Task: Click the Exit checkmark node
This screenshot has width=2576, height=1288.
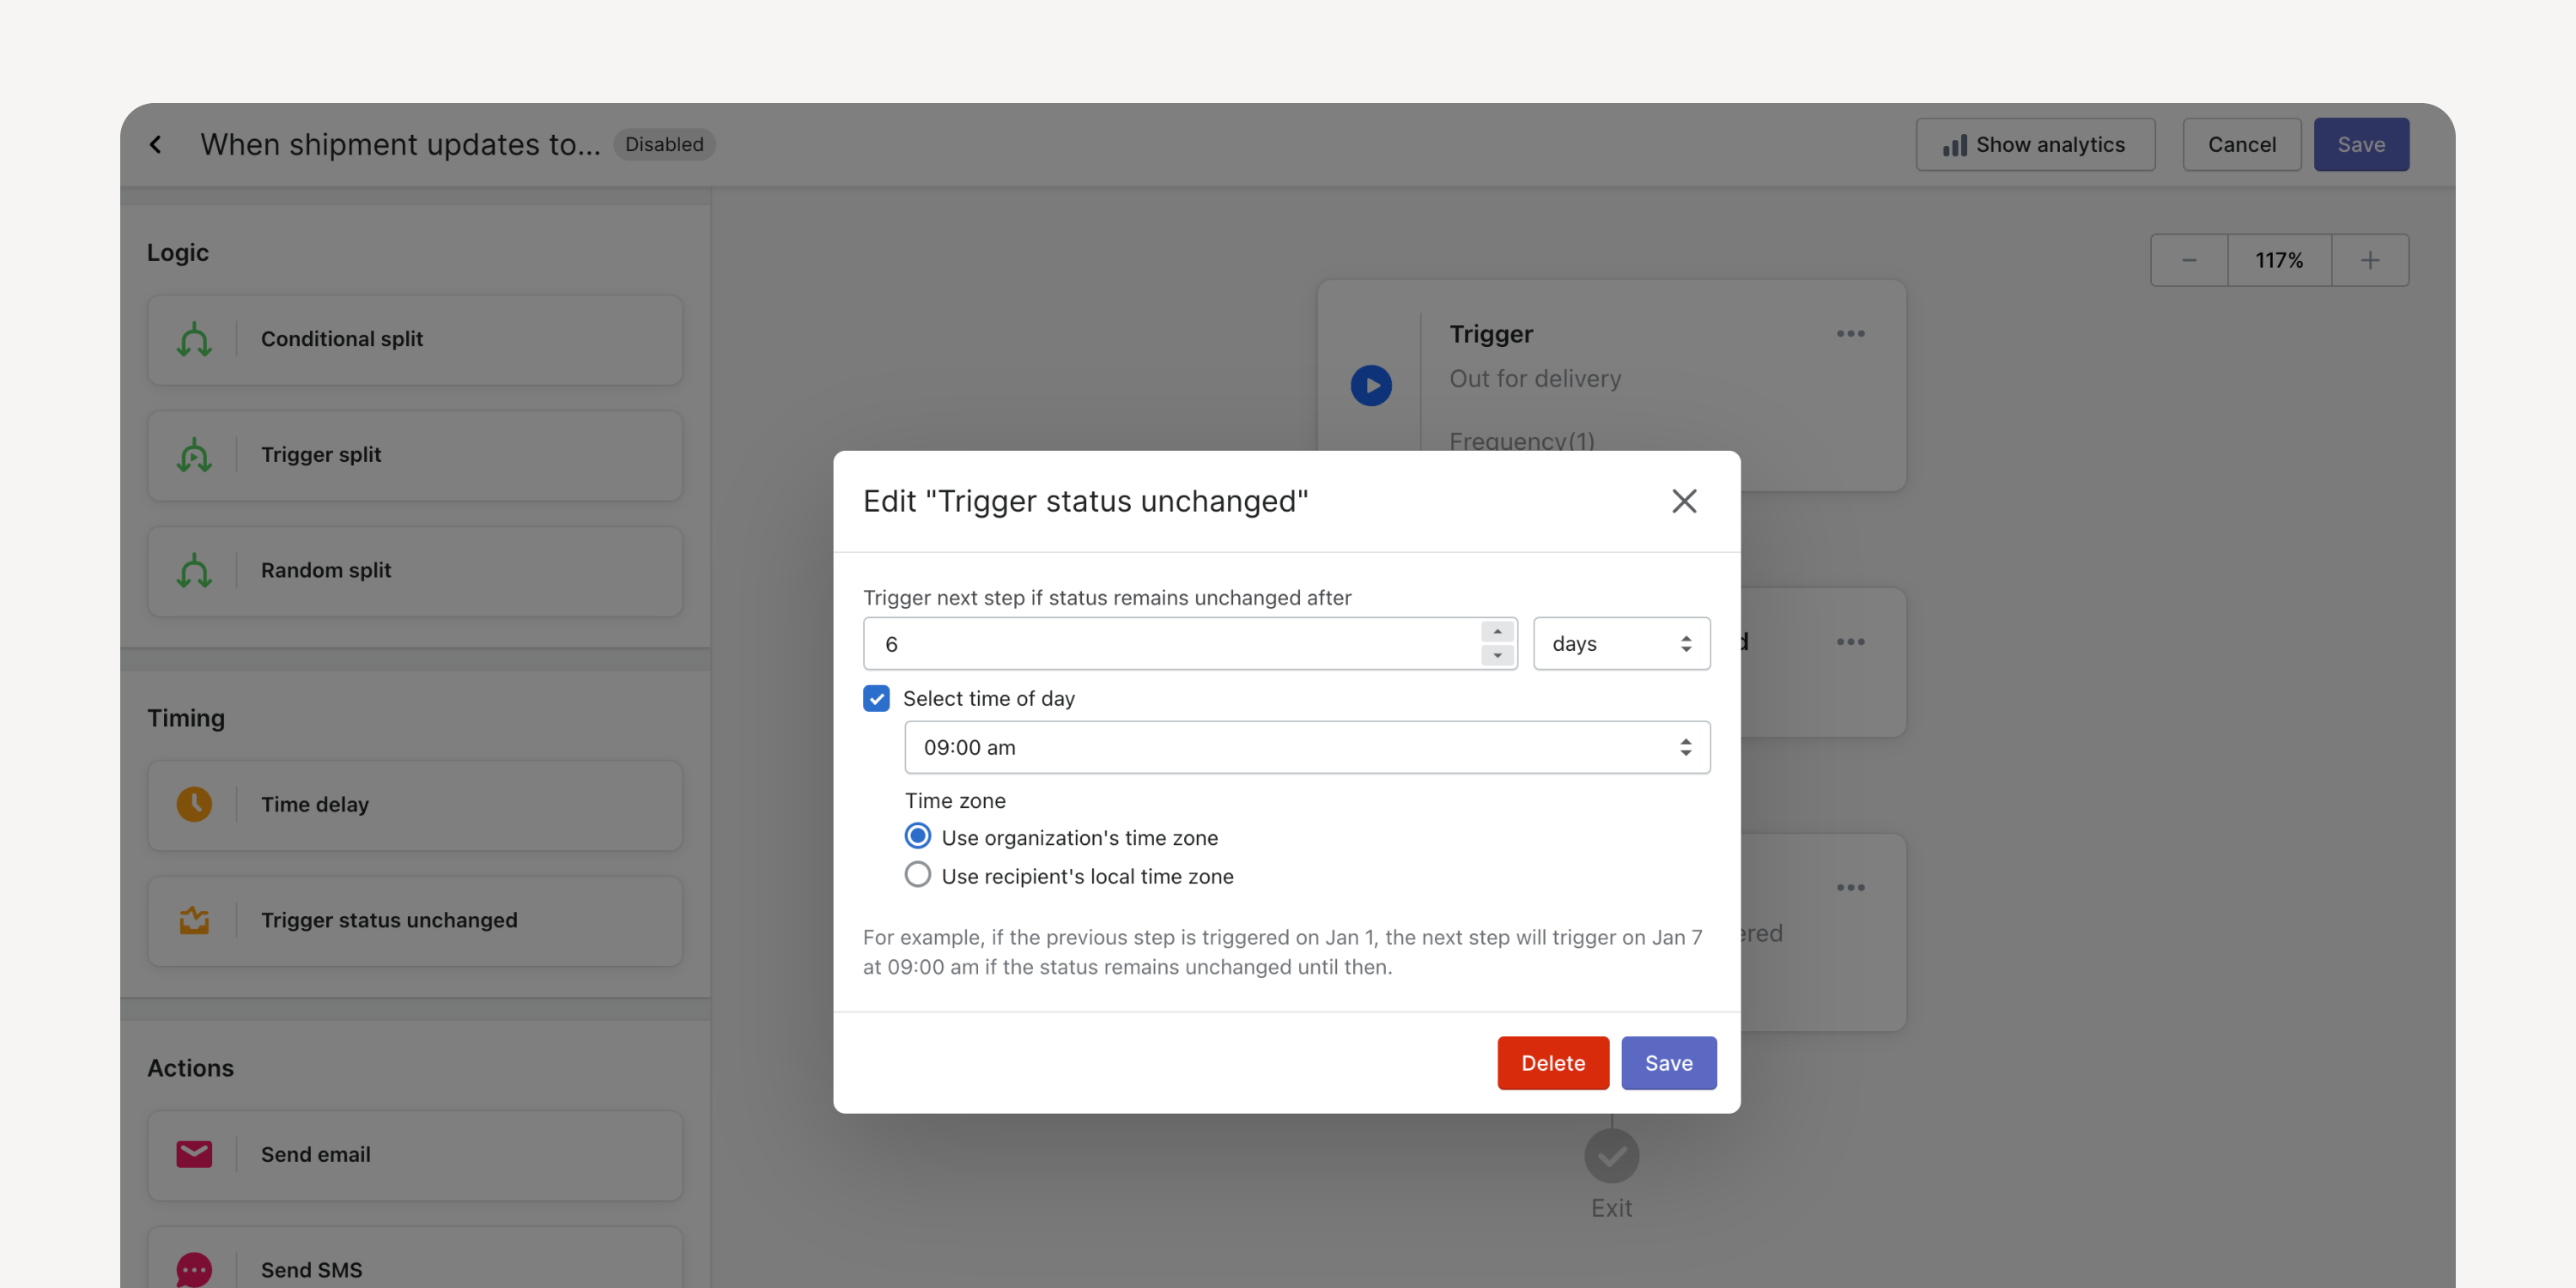Action: pyautogui.click(x=1611, y=1157)
